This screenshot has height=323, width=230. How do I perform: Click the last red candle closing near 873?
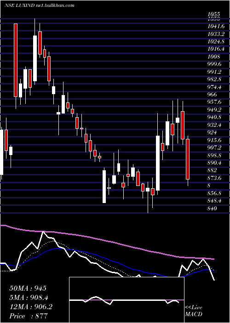point(188,159)
